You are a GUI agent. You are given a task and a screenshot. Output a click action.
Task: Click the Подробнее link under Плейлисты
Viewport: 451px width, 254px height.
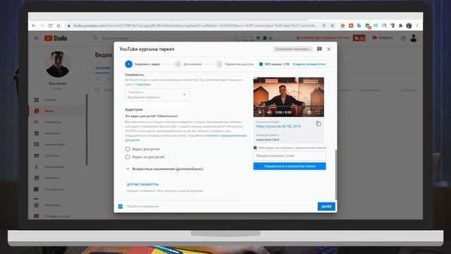142,85
